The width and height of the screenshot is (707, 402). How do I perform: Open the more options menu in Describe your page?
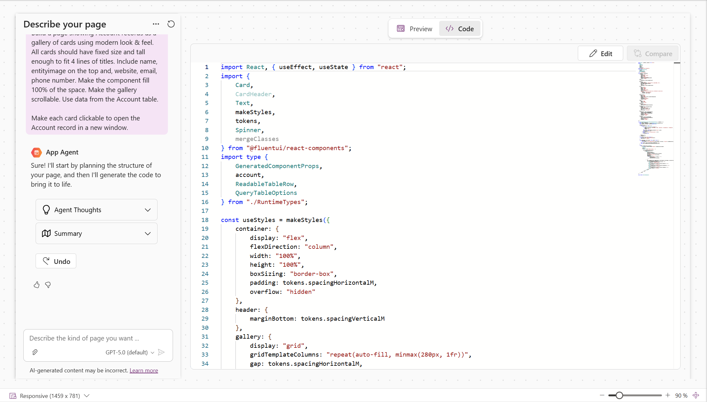[156, 24]
